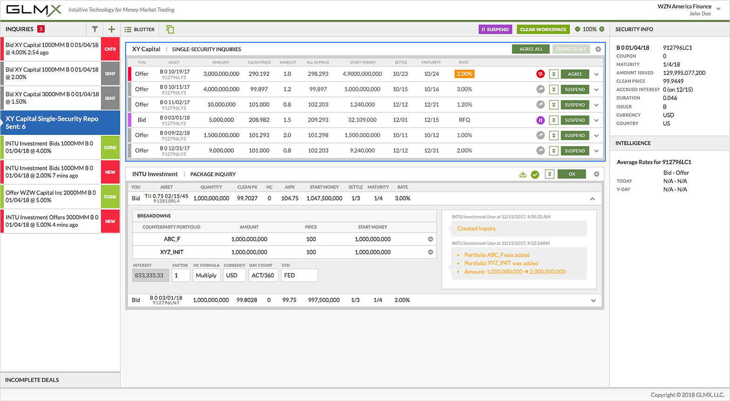Collapse the TII 0.75 02/15/45 bid row
Viewport: 730px width, 401px height.
(x=593, y=199)
